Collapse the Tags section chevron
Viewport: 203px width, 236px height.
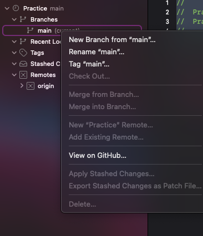tap(14, 53)
